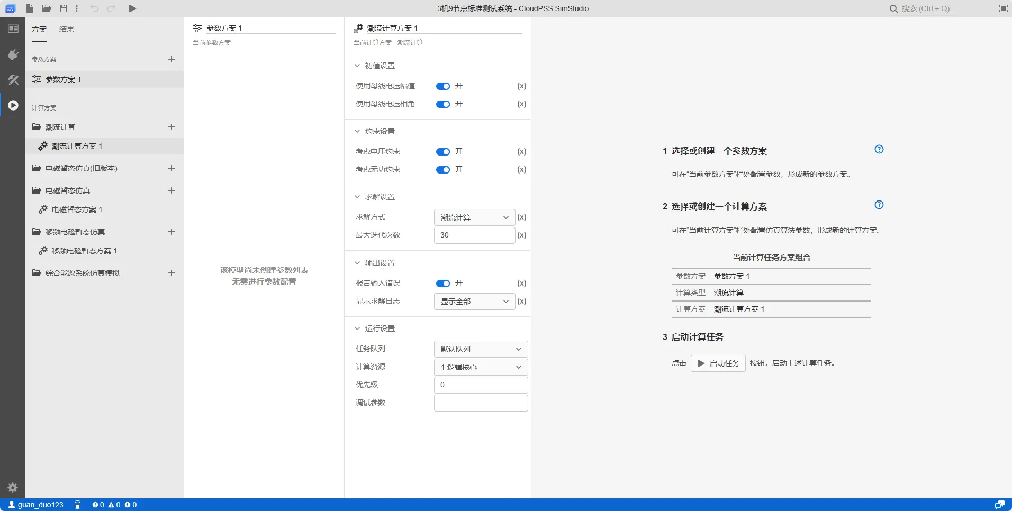1012x511 pixels.
Task: Collapse the 求解设置 section
Action: 357,197
